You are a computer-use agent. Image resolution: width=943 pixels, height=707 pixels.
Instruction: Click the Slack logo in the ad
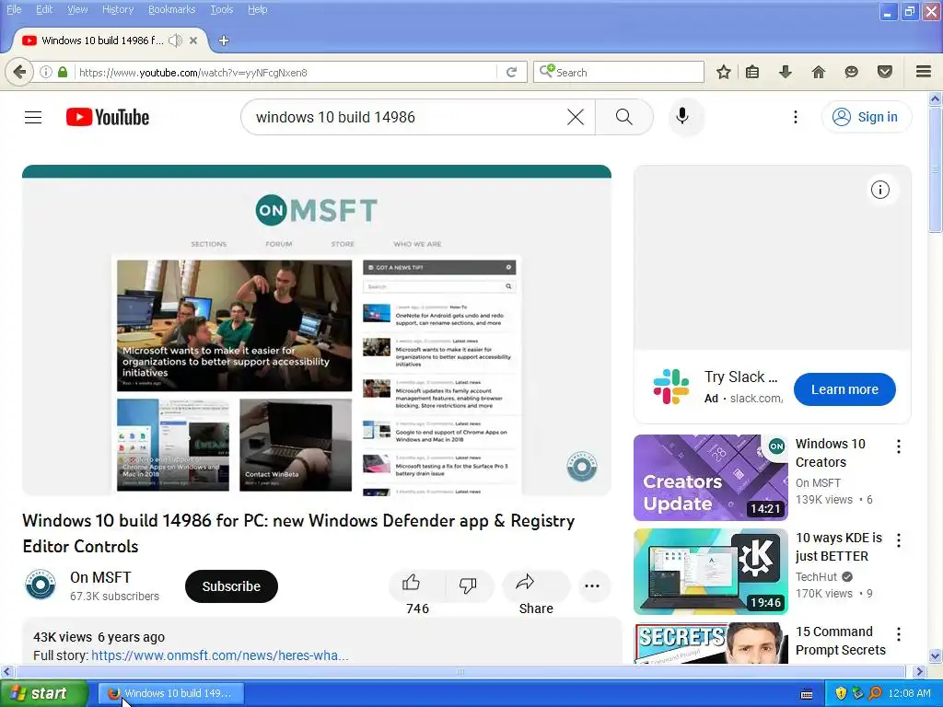click(x=671, y=387)
